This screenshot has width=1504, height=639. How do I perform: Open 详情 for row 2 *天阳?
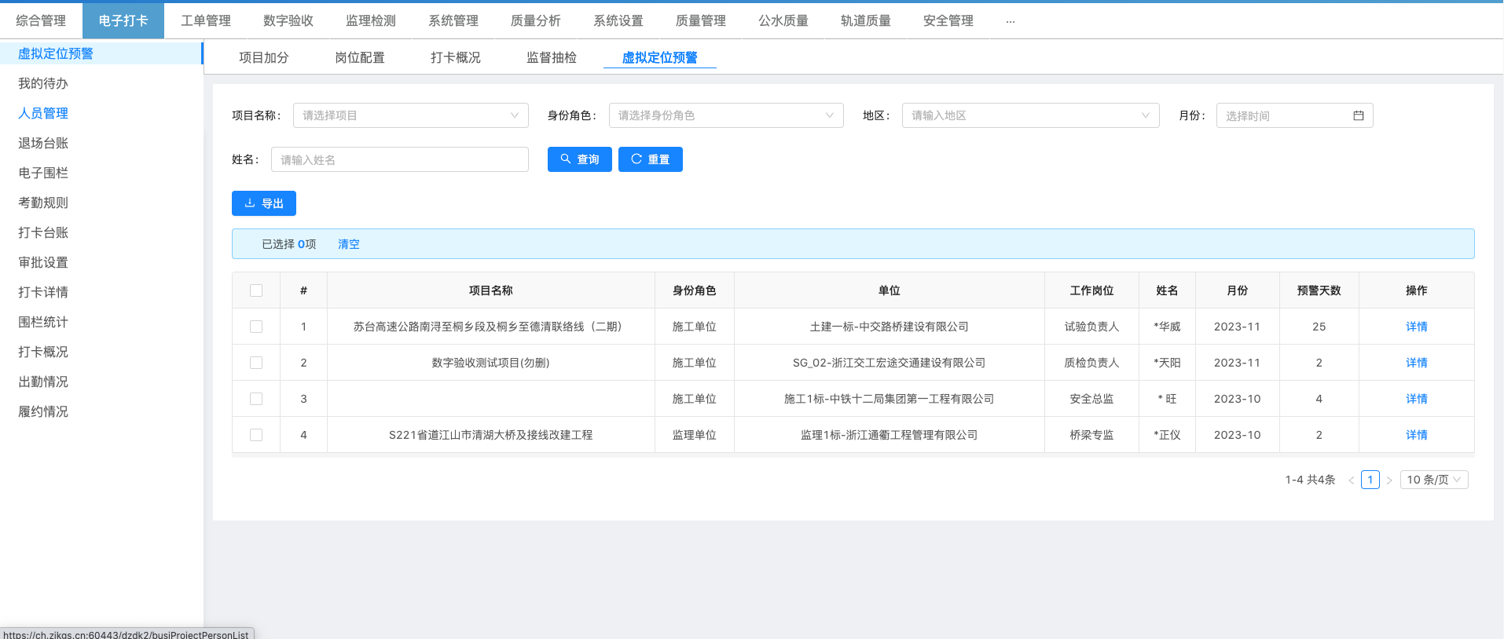pos(1417,363)
